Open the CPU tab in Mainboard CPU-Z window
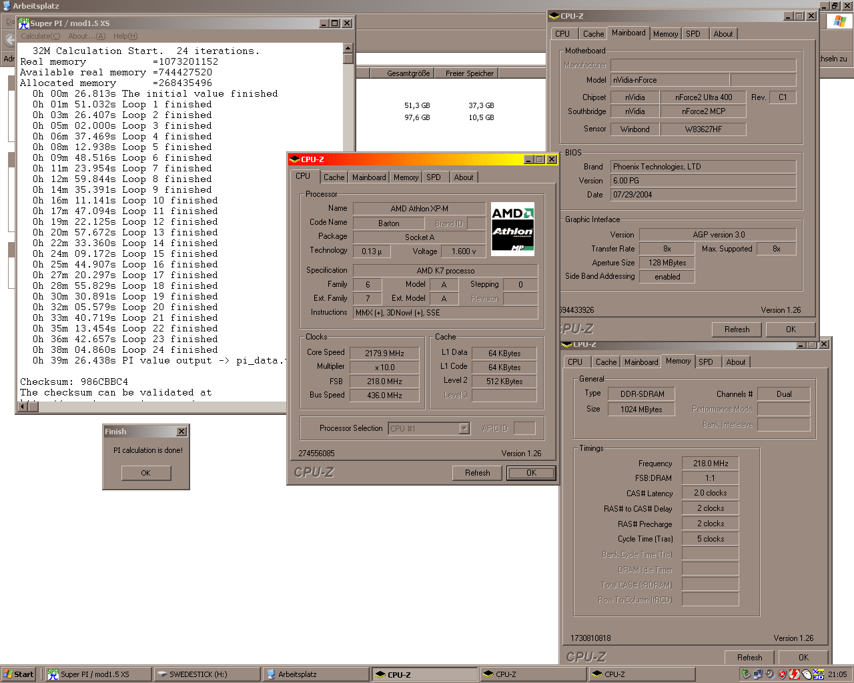 [562, 34]
